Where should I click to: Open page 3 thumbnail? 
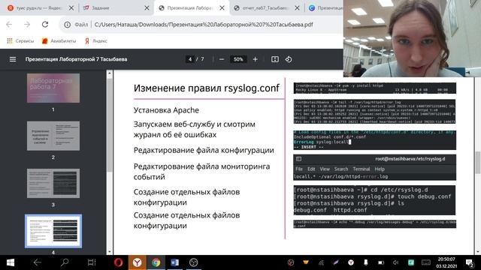click(x=53, y=183)
